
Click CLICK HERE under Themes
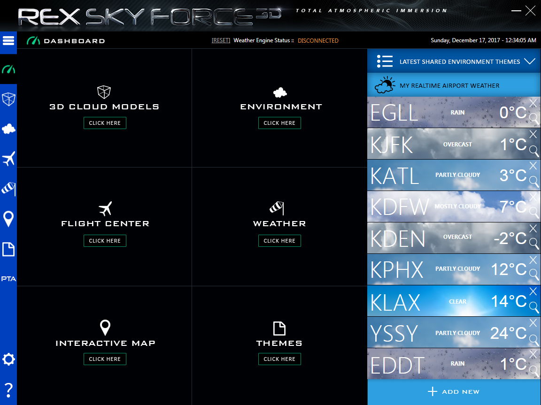(279, 359)
